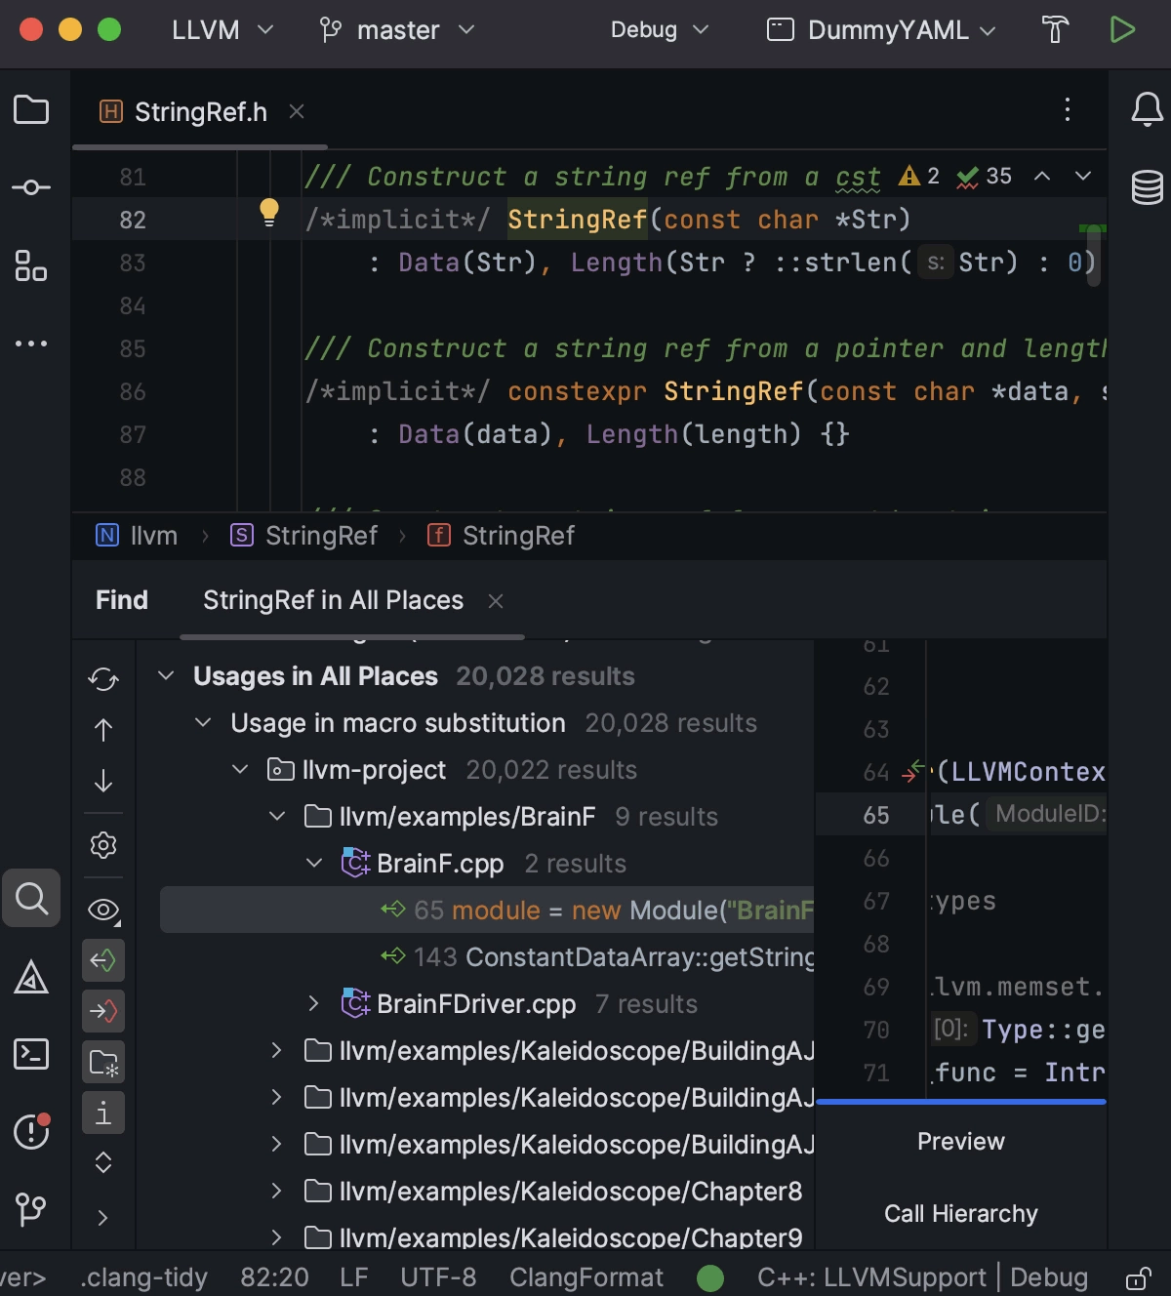The image size is (1171, 1296).
Task: Open the Debug build profile dropdown
Action: (x=660, y=30)
